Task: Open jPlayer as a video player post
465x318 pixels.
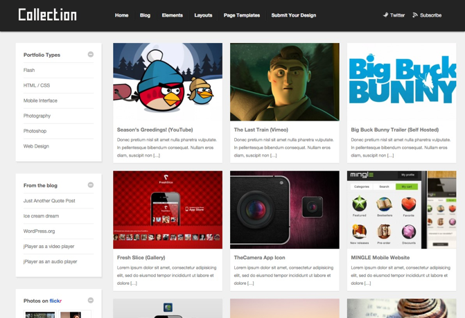Action: [49, 246]
